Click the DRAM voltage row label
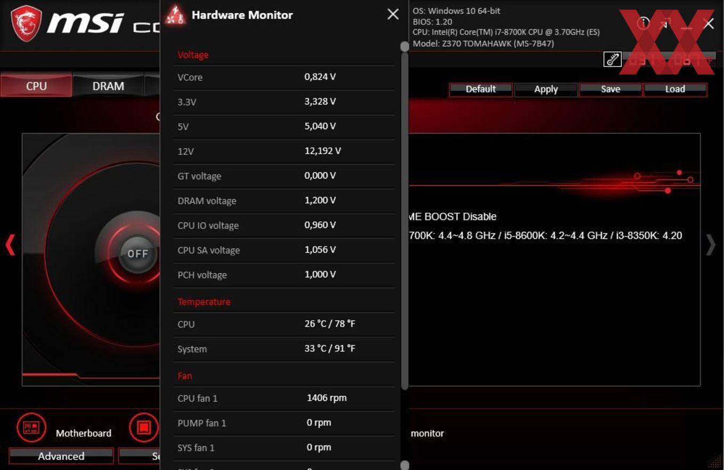Viewport: 724px width, 470px height. coord(207,201)
